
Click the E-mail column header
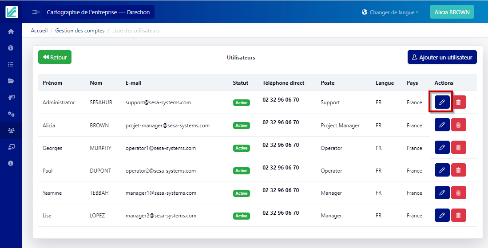click(x=133, y=83)
